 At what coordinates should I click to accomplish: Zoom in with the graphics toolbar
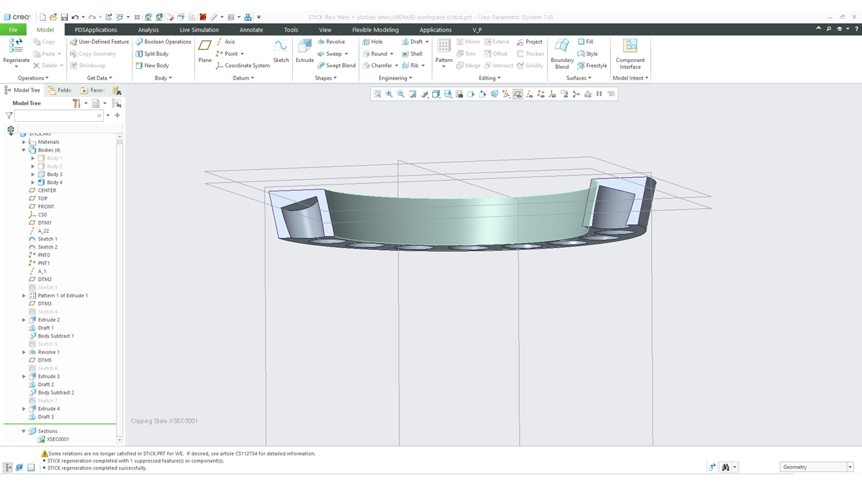tap(389, 94)
